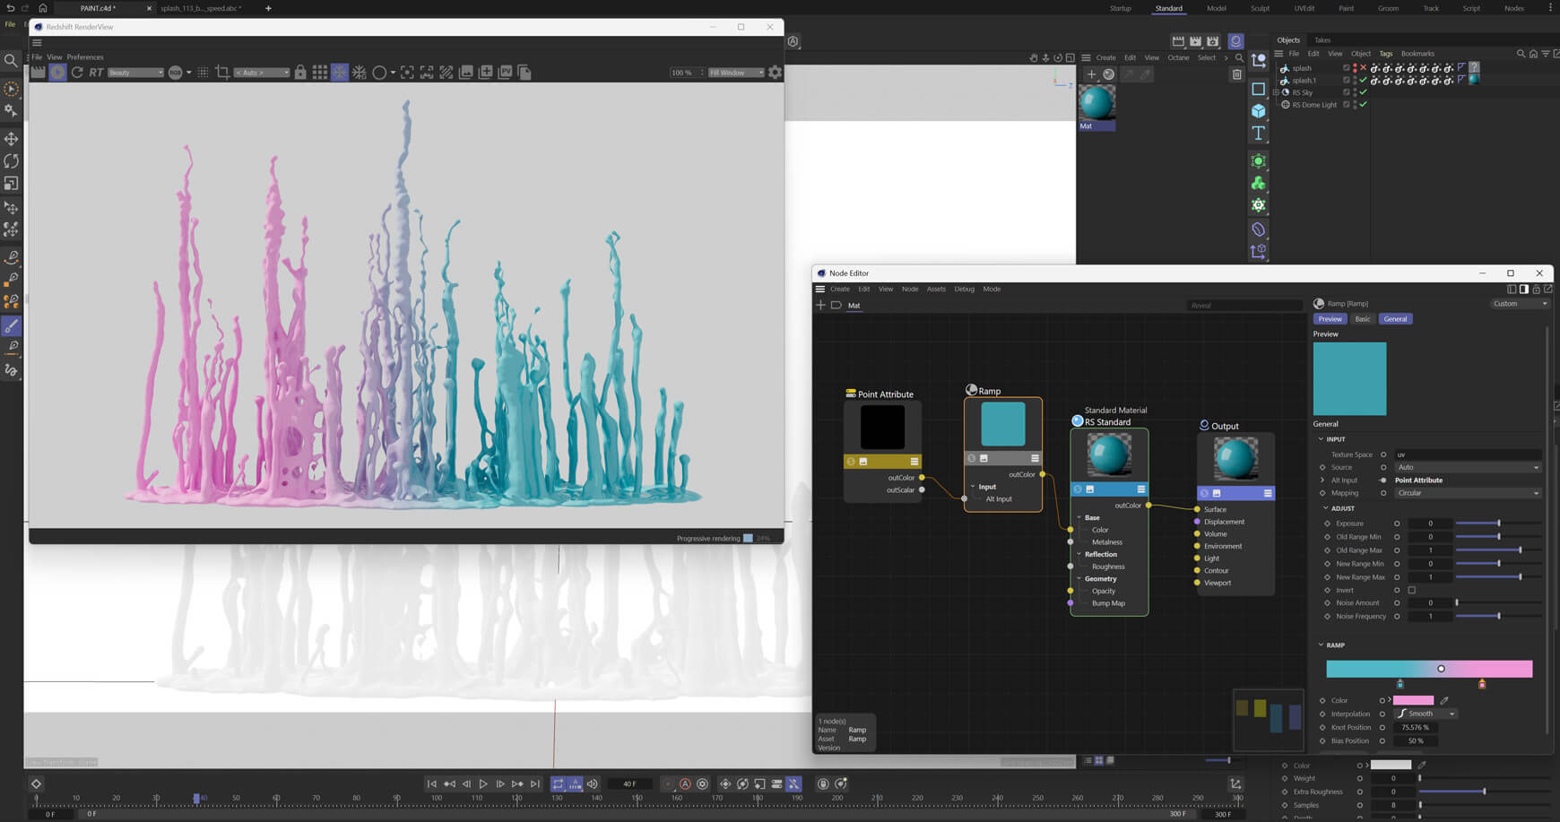Open the Tags menu in Objects panel

1385,54
